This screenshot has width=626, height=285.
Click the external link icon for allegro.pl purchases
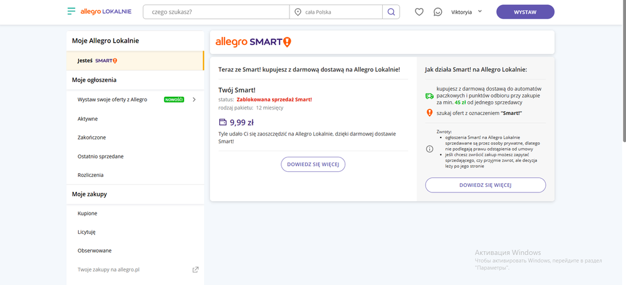pyautogui.click(x=196, y=269)
